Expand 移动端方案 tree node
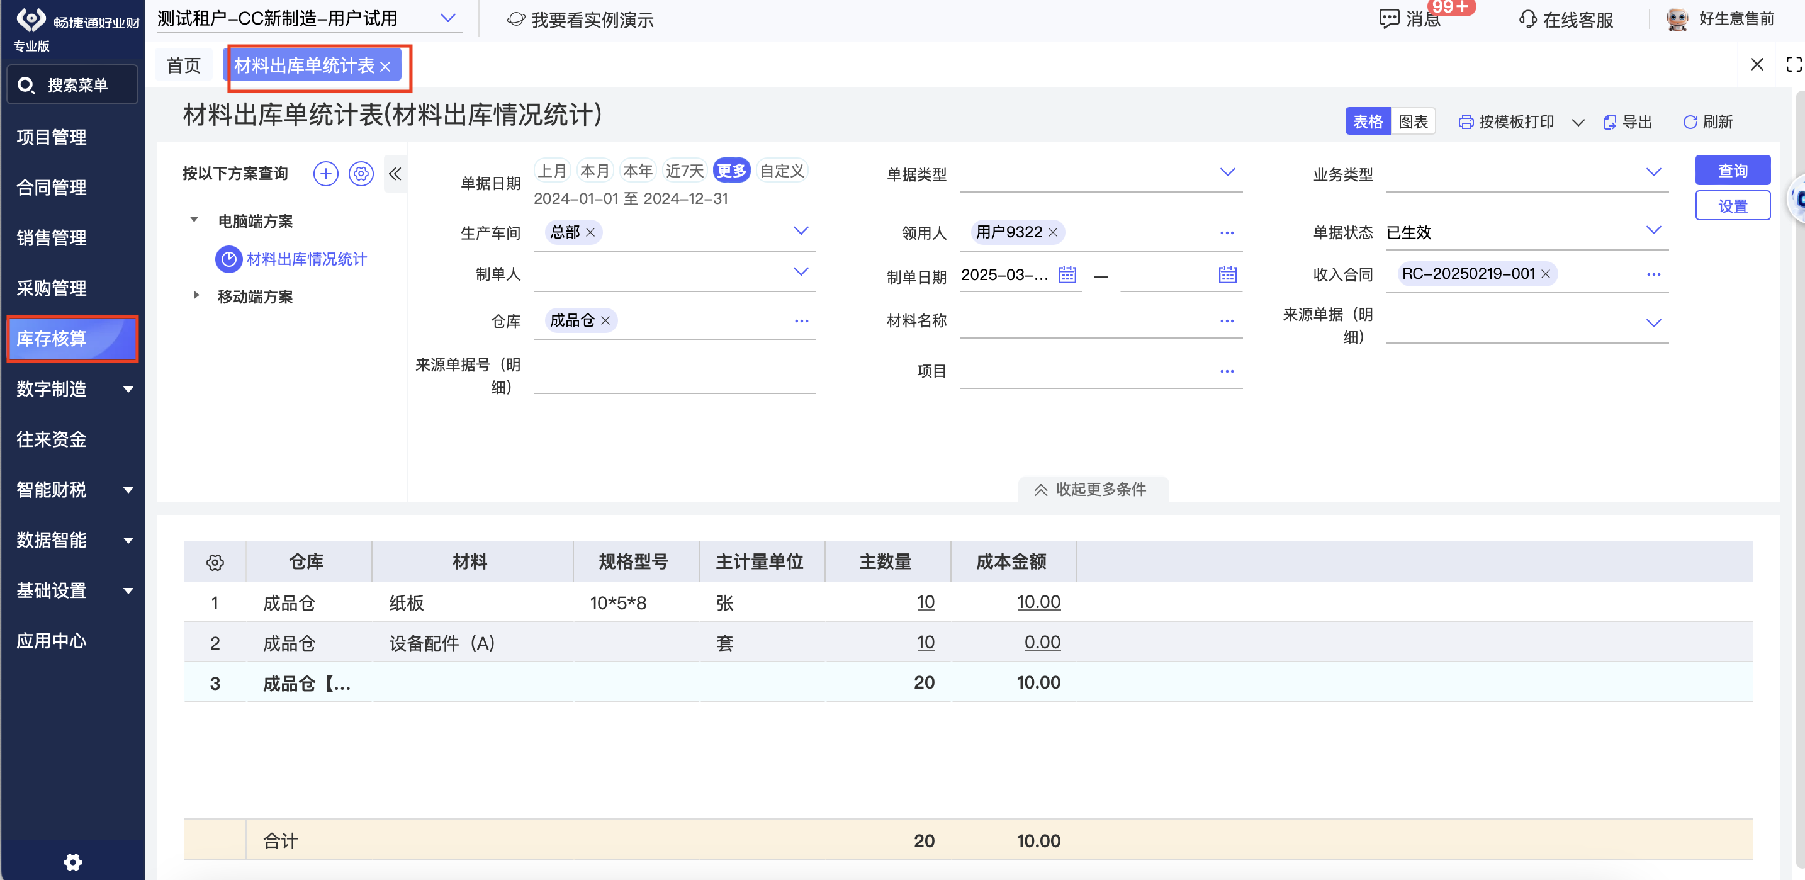 (x=196, y=296)
